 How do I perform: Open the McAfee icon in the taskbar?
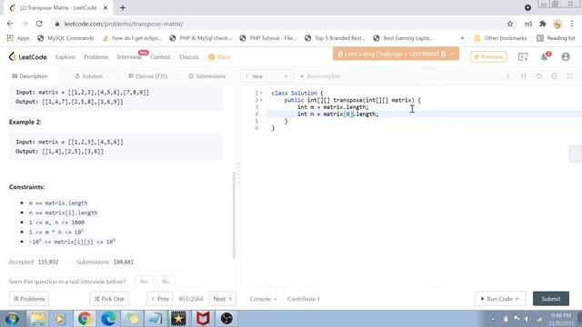coord(203,319)
